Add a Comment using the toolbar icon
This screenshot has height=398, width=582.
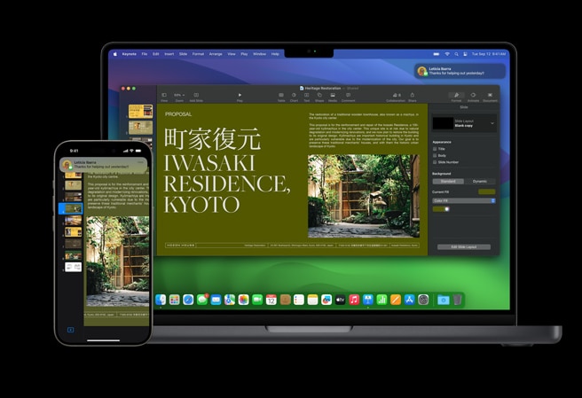(348, 97)
